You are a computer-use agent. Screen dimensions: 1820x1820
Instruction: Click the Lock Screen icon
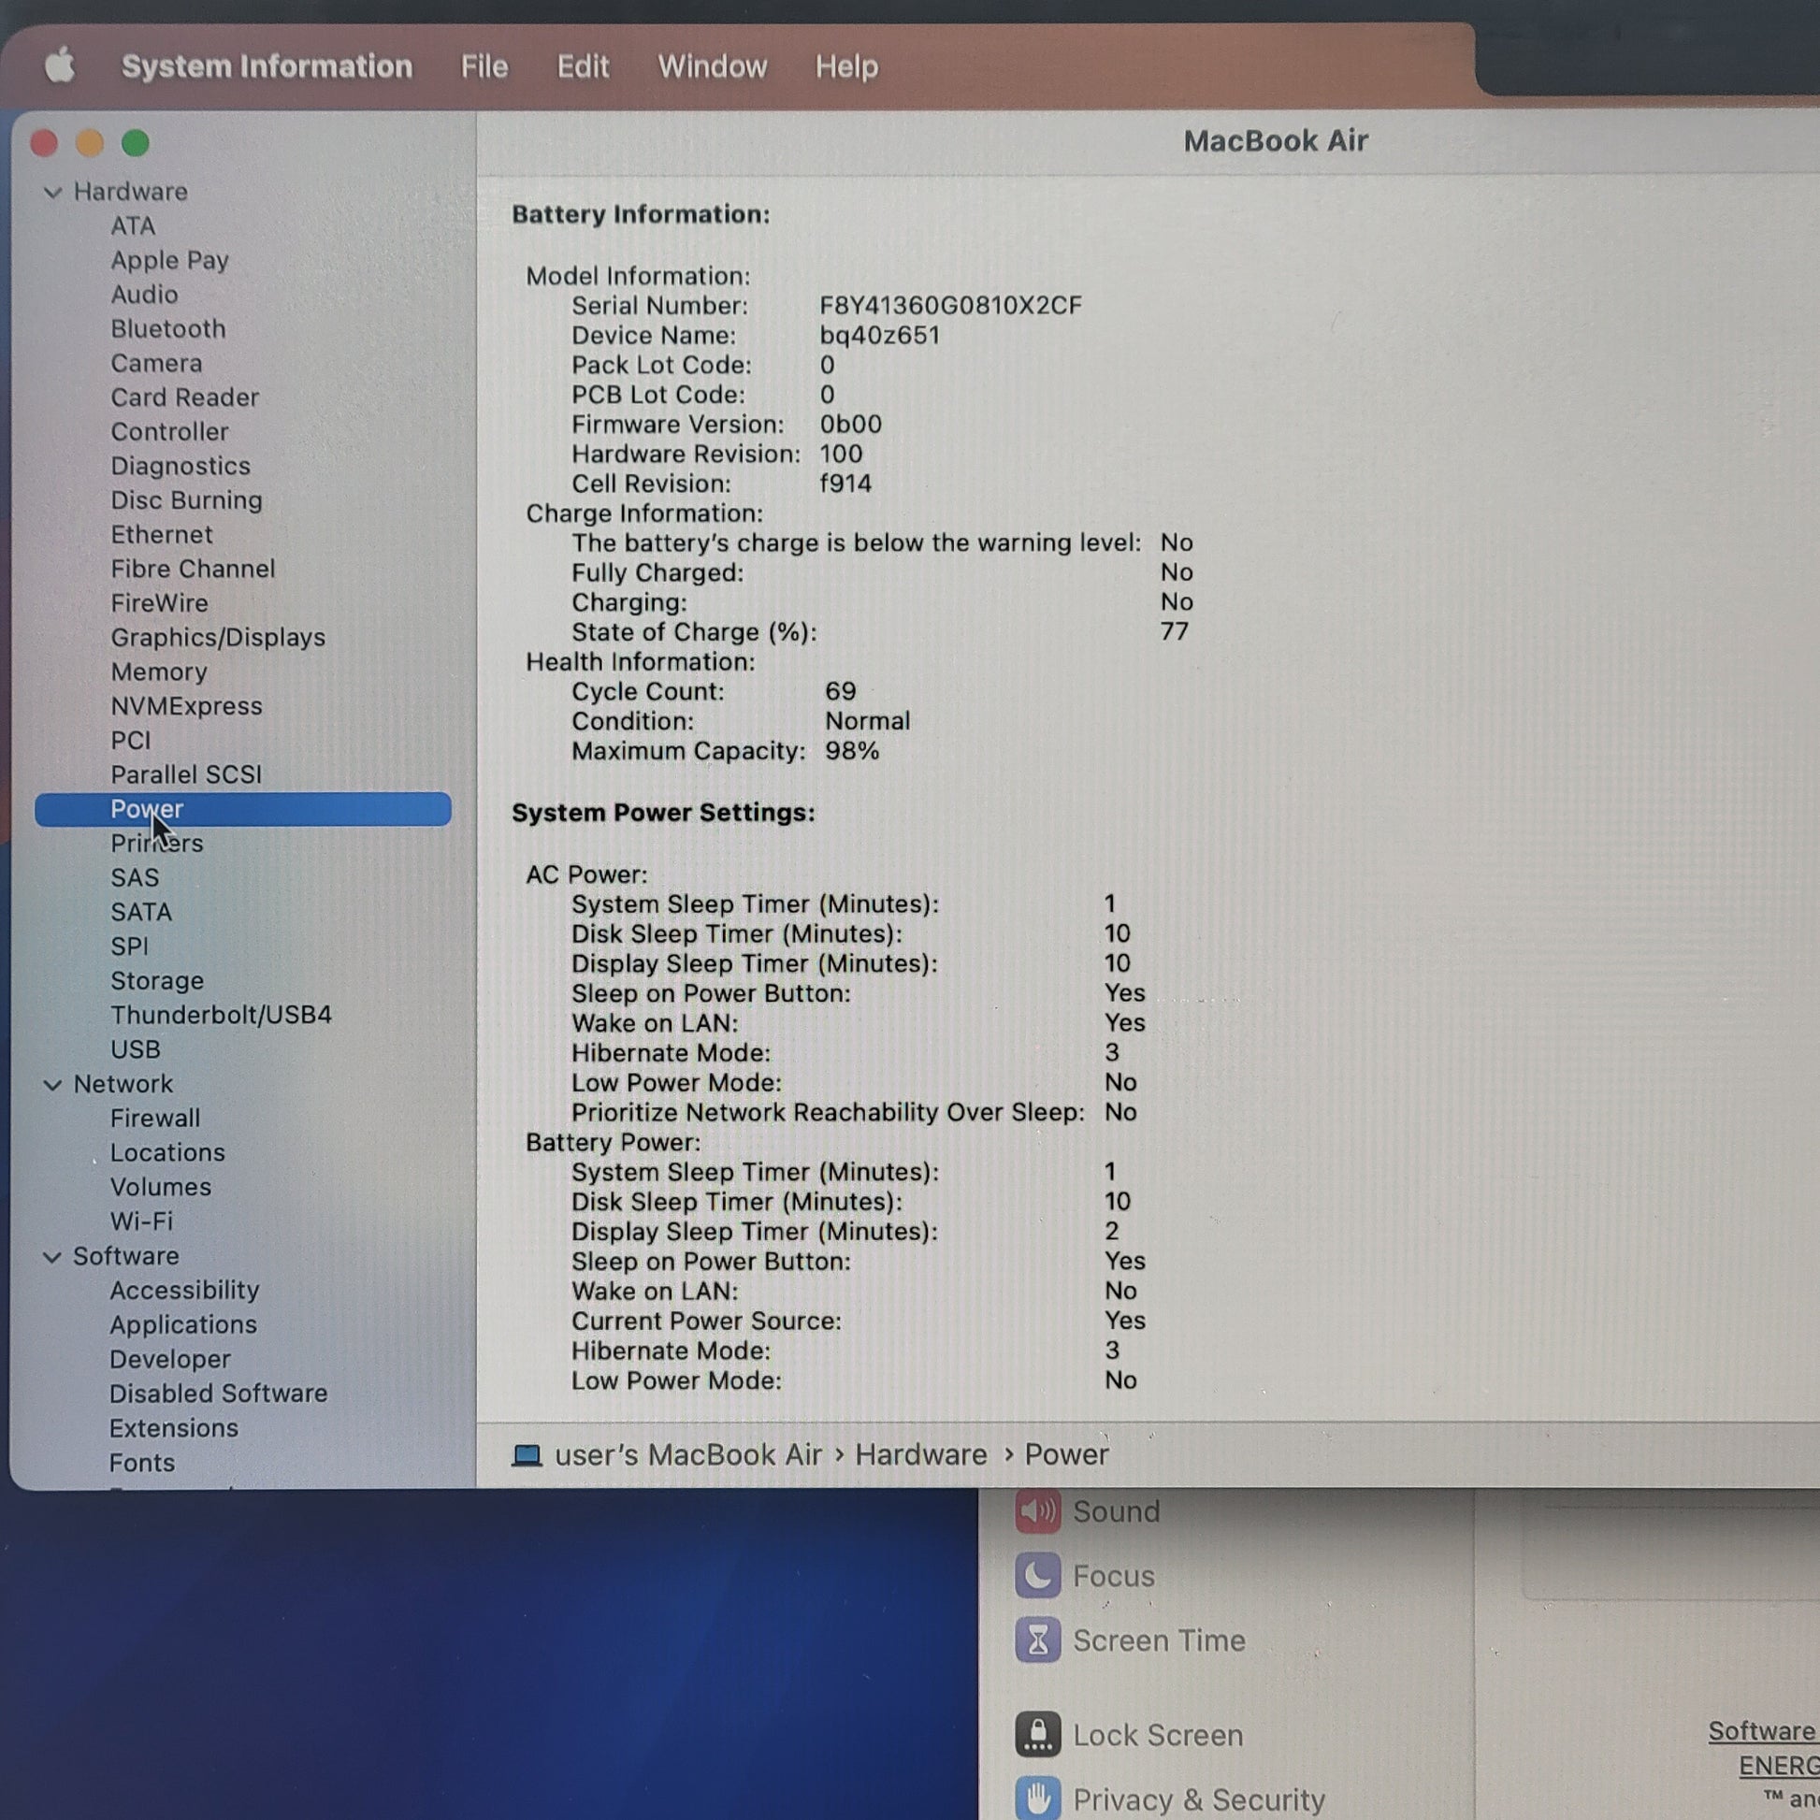(x=1037, y=1734)
